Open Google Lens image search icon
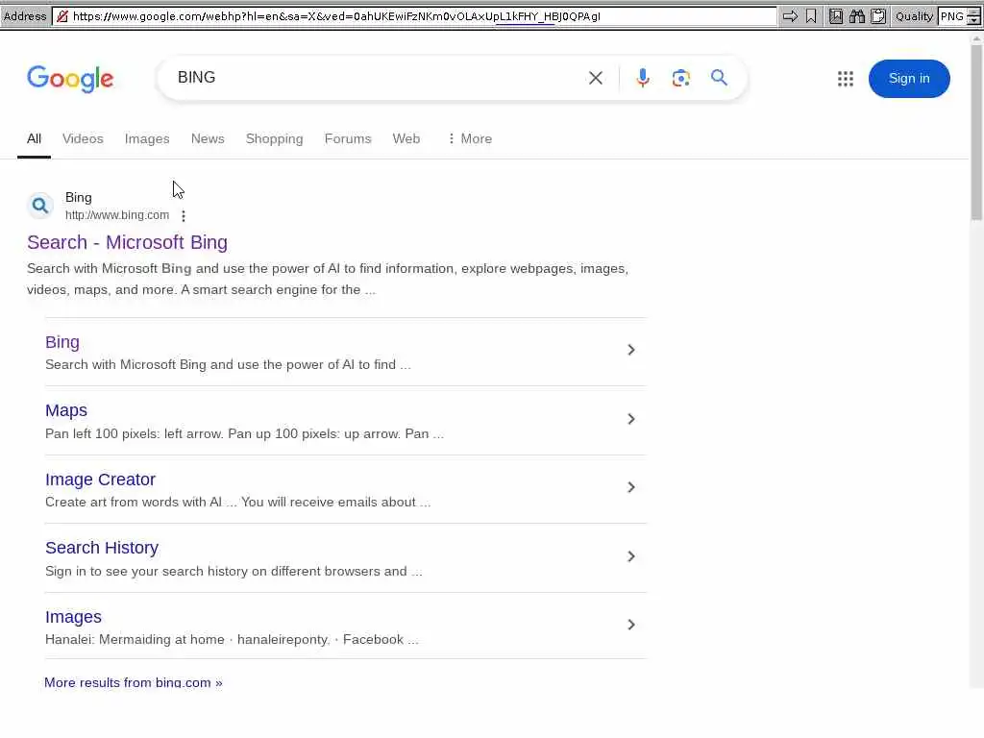 681,78
